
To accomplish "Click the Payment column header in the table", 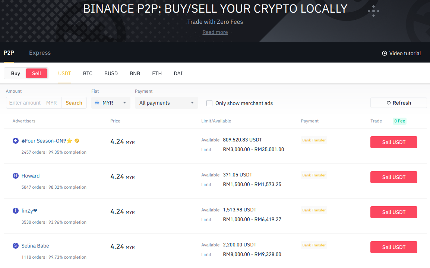I will pyautogui.click(x=310, y=121).
